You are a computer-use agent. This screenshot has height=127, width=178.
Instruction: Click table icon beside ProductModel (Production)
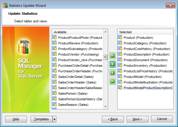120,76
